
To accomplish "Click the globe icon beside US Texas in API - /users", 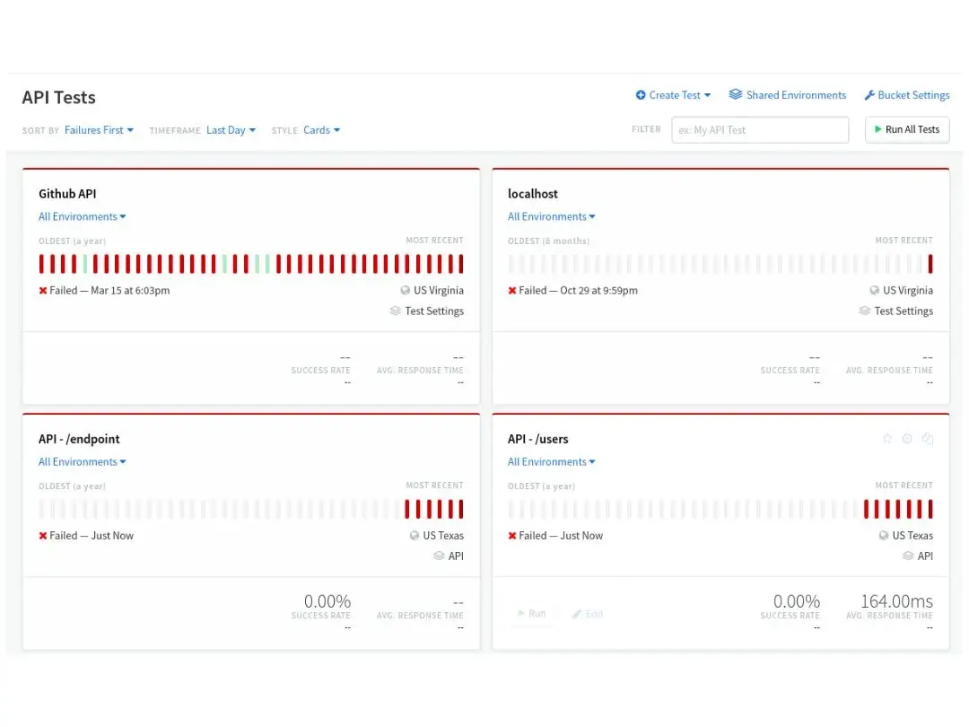I will point(884,536).
